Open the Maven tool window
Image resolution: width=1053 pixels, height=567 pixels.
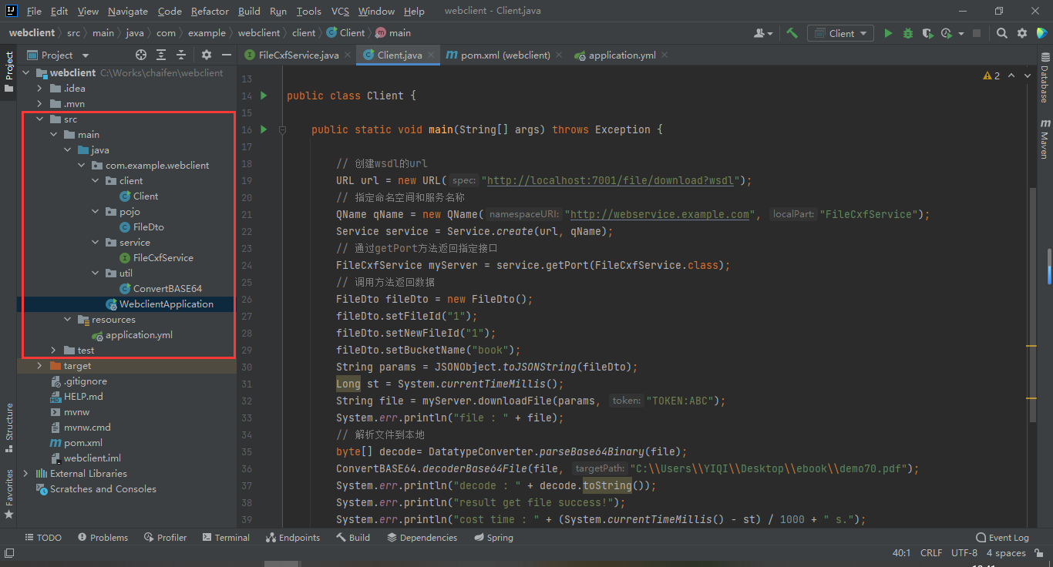(1045, 139)
